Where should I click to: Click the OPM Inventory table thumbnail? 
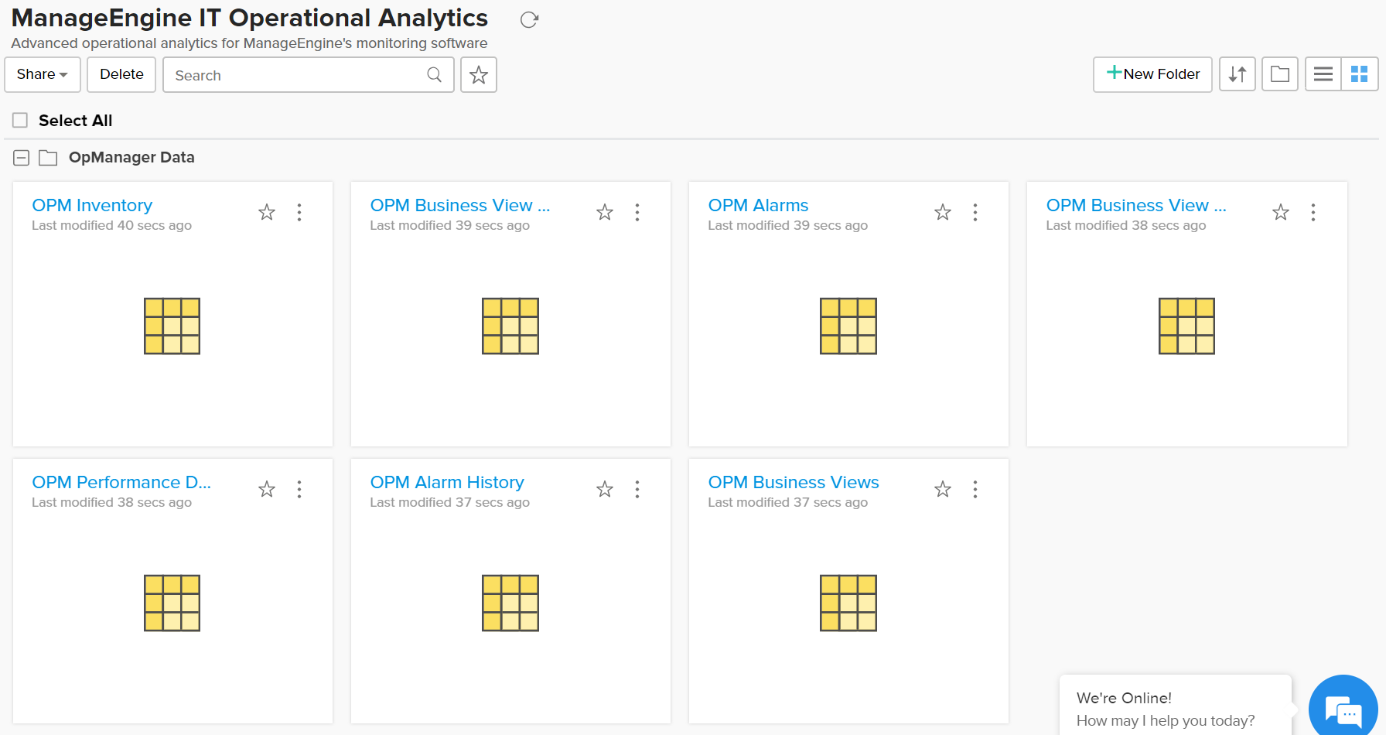coord(172,326)
